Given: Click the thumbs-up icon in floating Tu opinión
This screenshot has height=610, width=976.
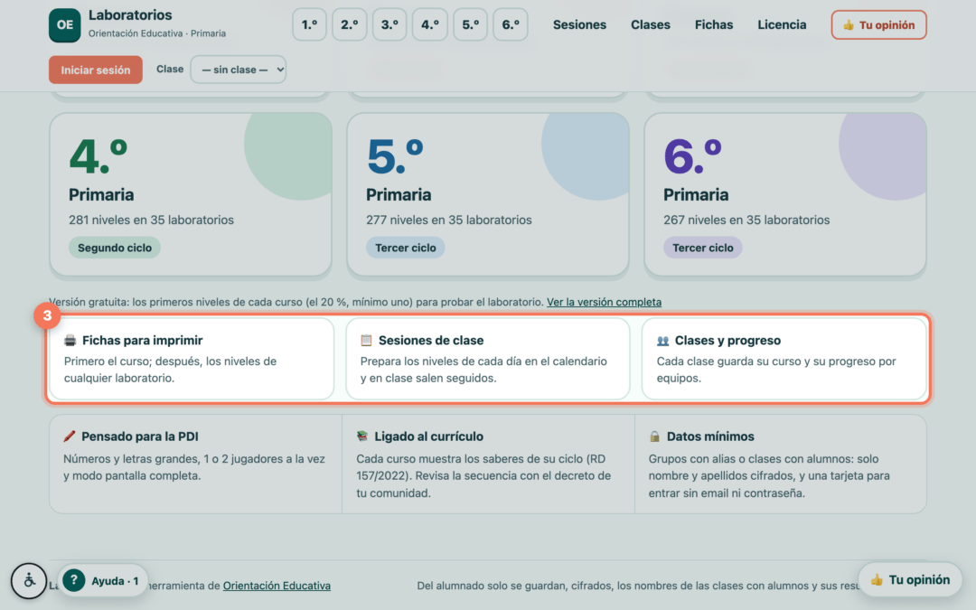Looking at the screenshot, I should point(877,580).
